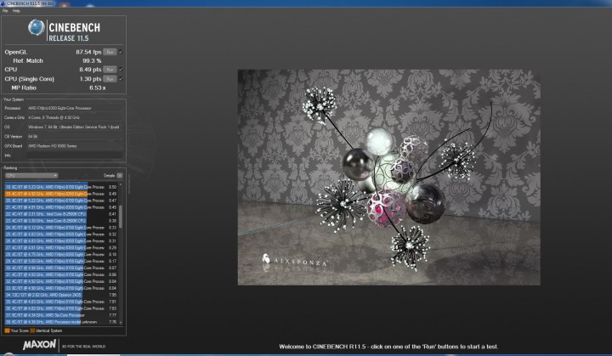Select the highlighted orange rank 19 row
The image size is (612, 356).
click(x=61, y=194)
